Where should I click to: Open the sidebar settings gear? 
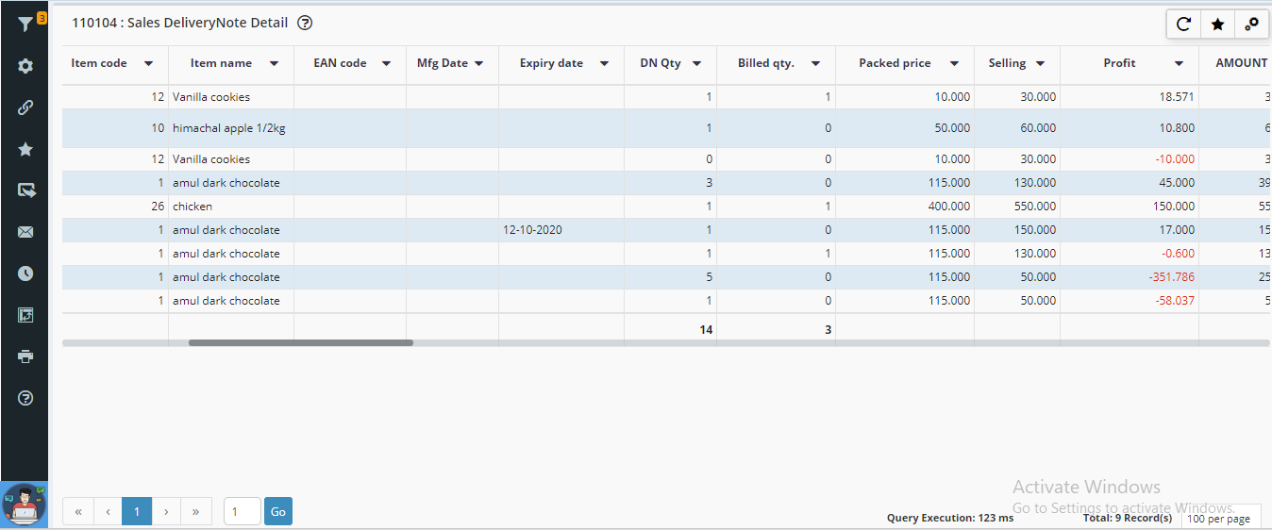pyautogui.click(x=25, y=66)
